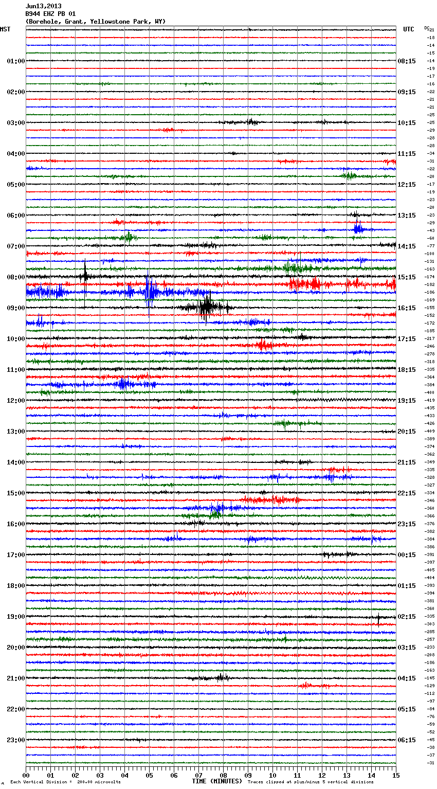This screenshot has height=789, width=437.
Task: Click the red burst on the trace below 10:00
Action: tap(263, 345)
